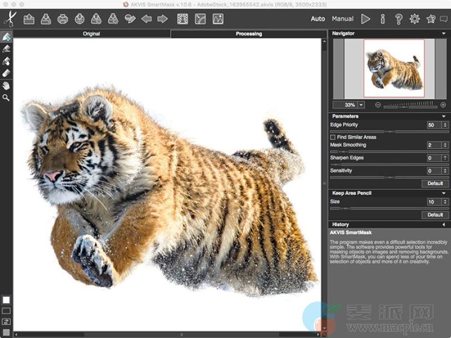Collapse the Keep Area Pencil panel
The width and height of the screenshot is (451, 338).
click(x=444, y=193)
